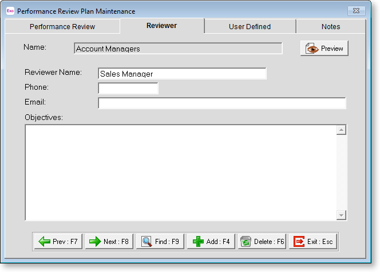Click the red Exit door icon

point(299,242)
